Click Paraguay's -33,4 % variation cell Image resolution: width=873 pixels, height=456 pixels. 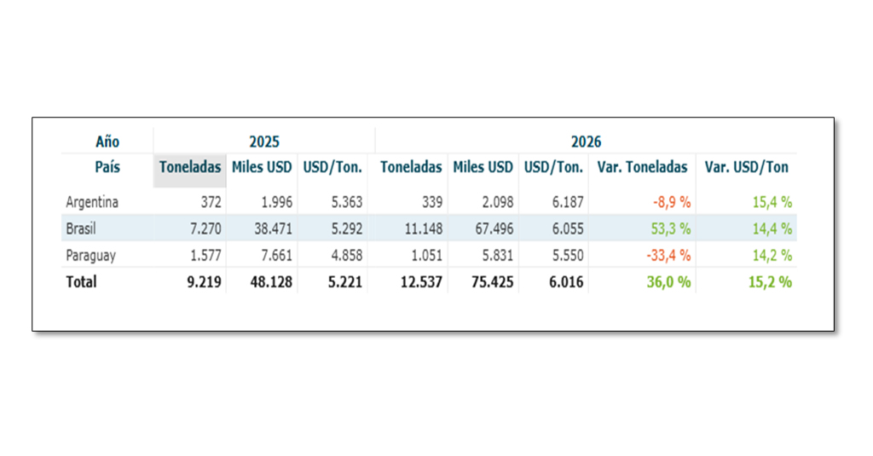(667, 255)
